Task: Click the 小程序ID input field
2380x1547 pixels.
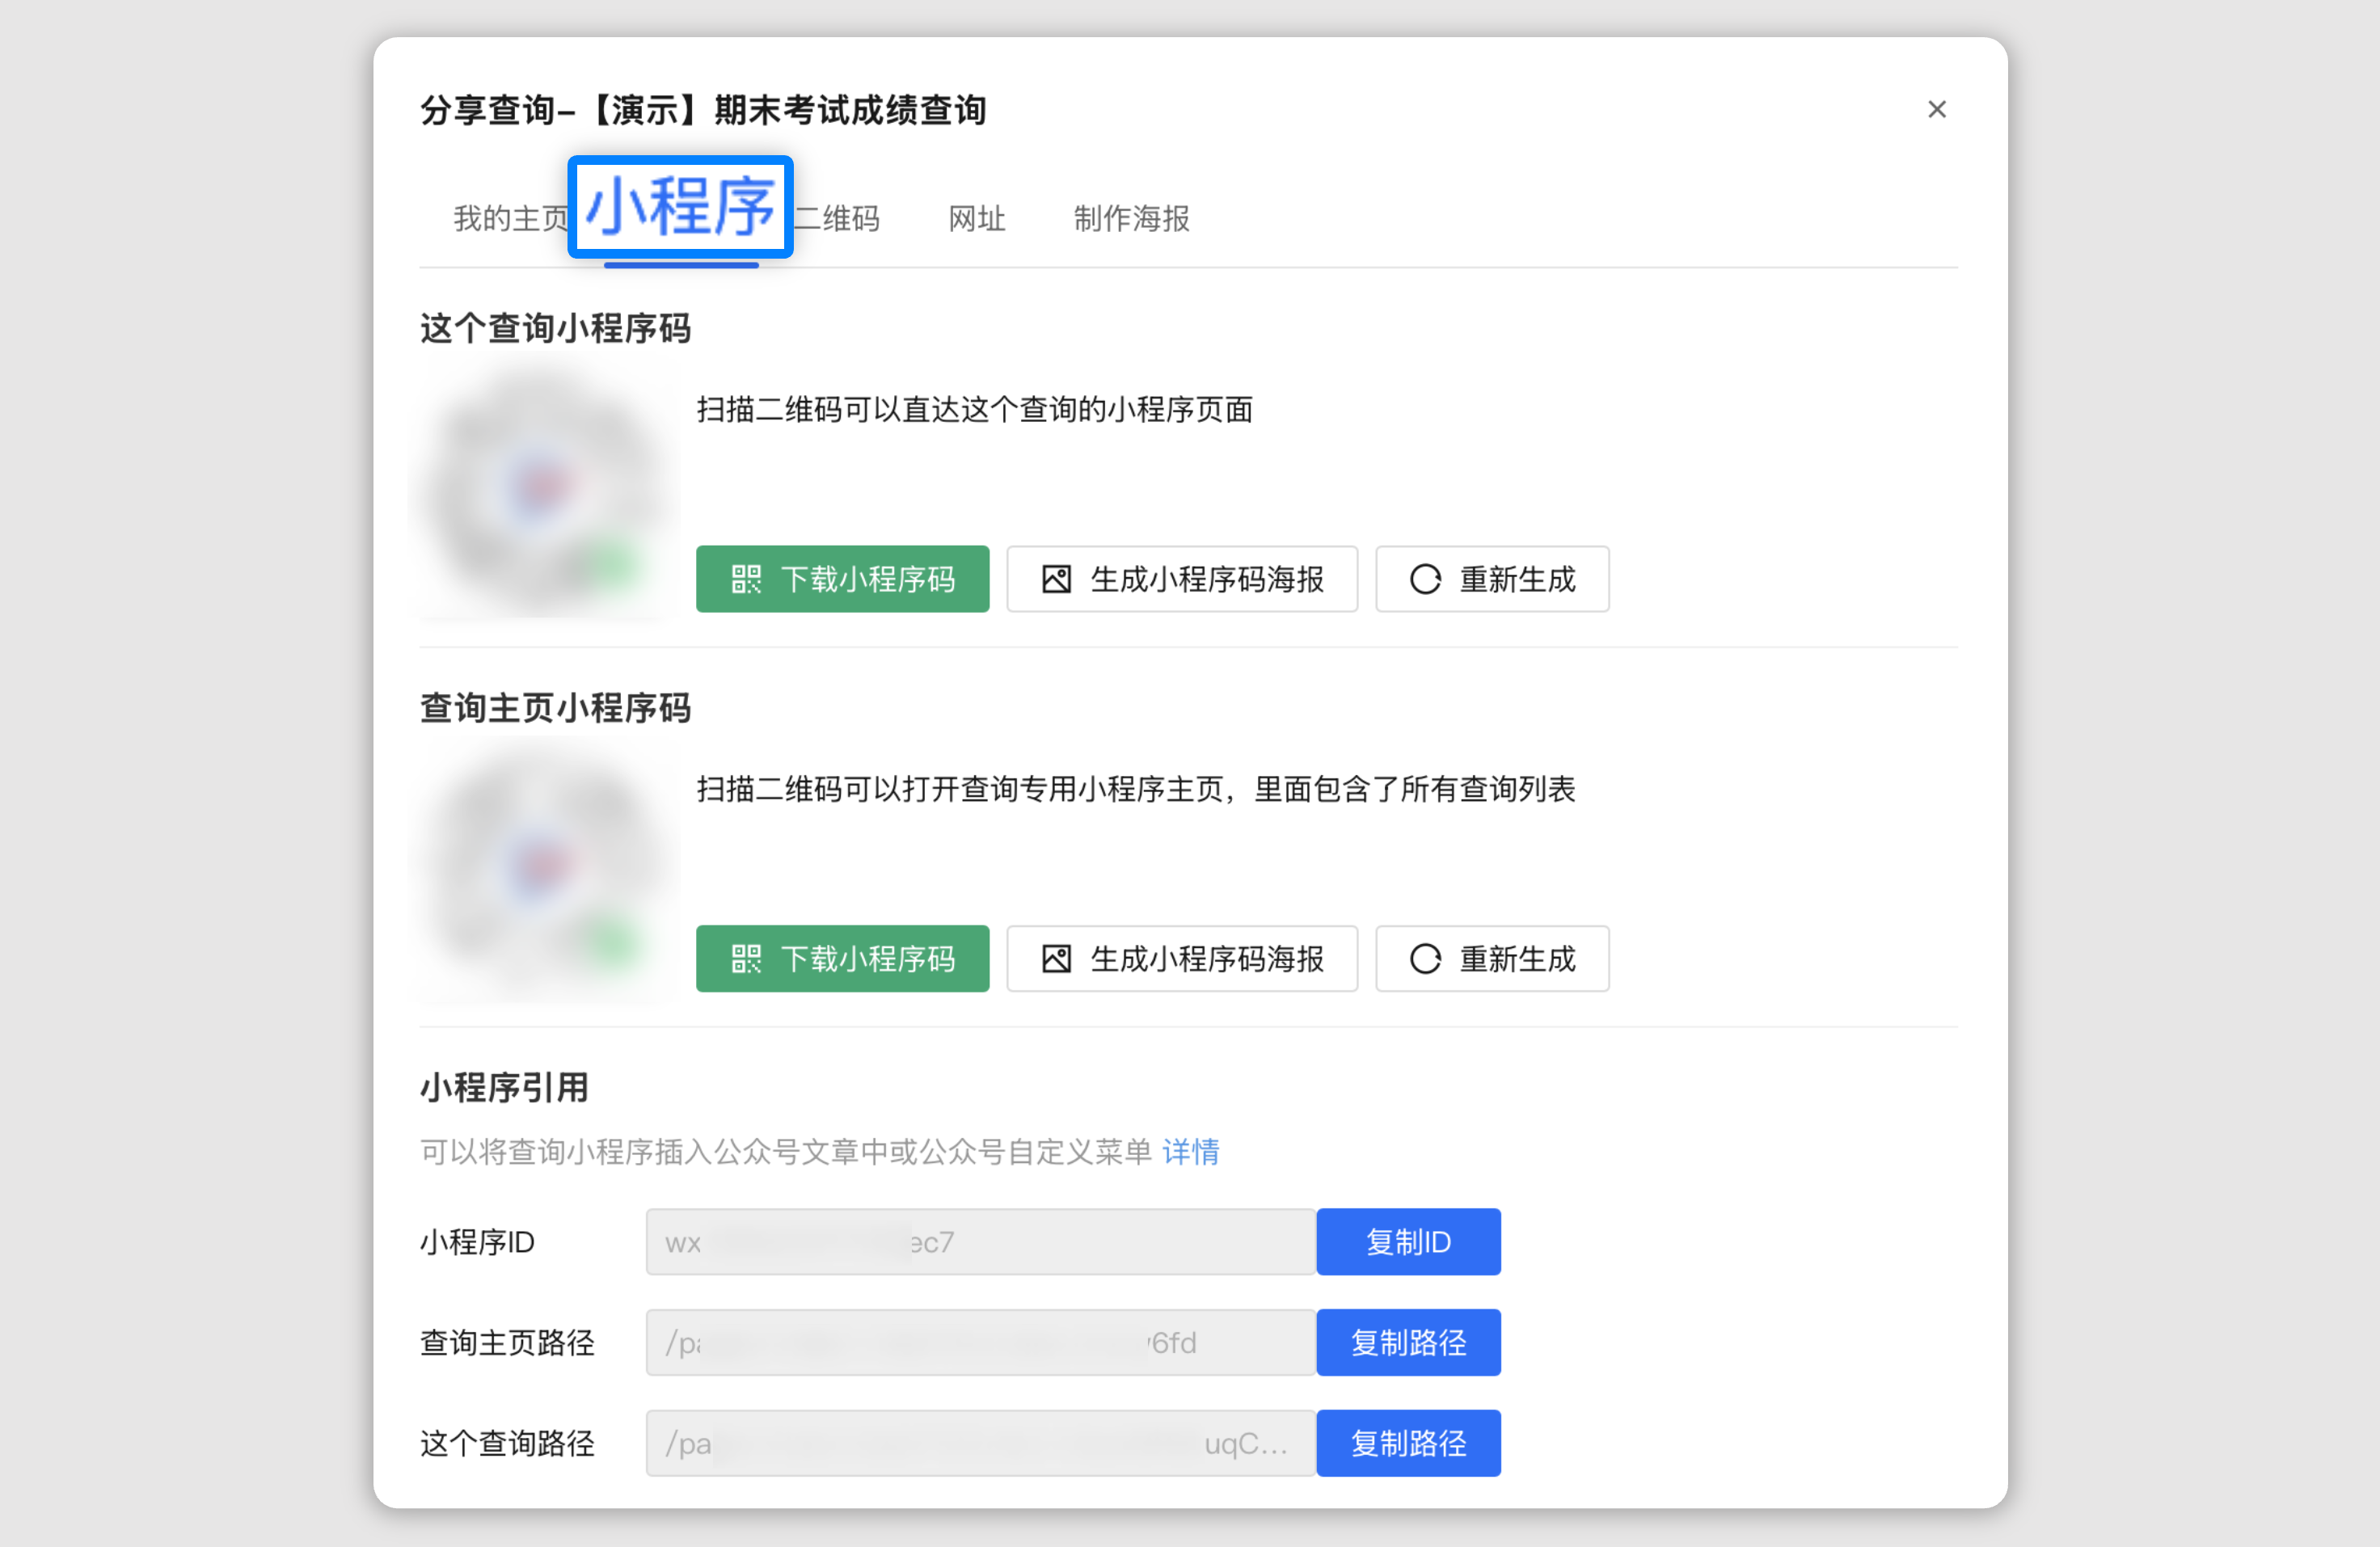Action: click(x=980, y=1242)
